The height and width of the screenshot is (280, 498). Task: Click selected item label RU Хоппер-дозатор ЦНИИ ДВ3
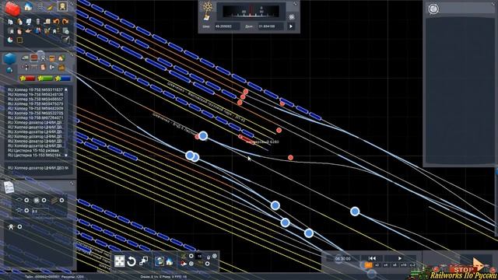pyautogui.click(x=38, y=168)
